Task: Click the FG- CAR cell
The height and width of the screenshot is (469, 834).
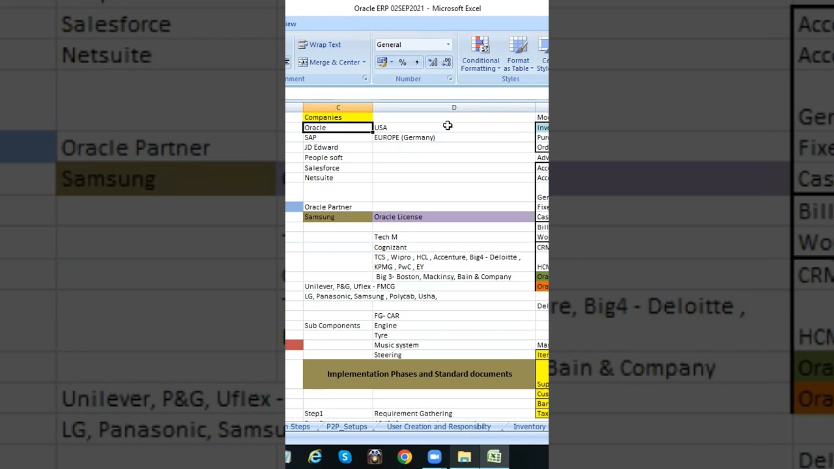Action: click(454, 316)
